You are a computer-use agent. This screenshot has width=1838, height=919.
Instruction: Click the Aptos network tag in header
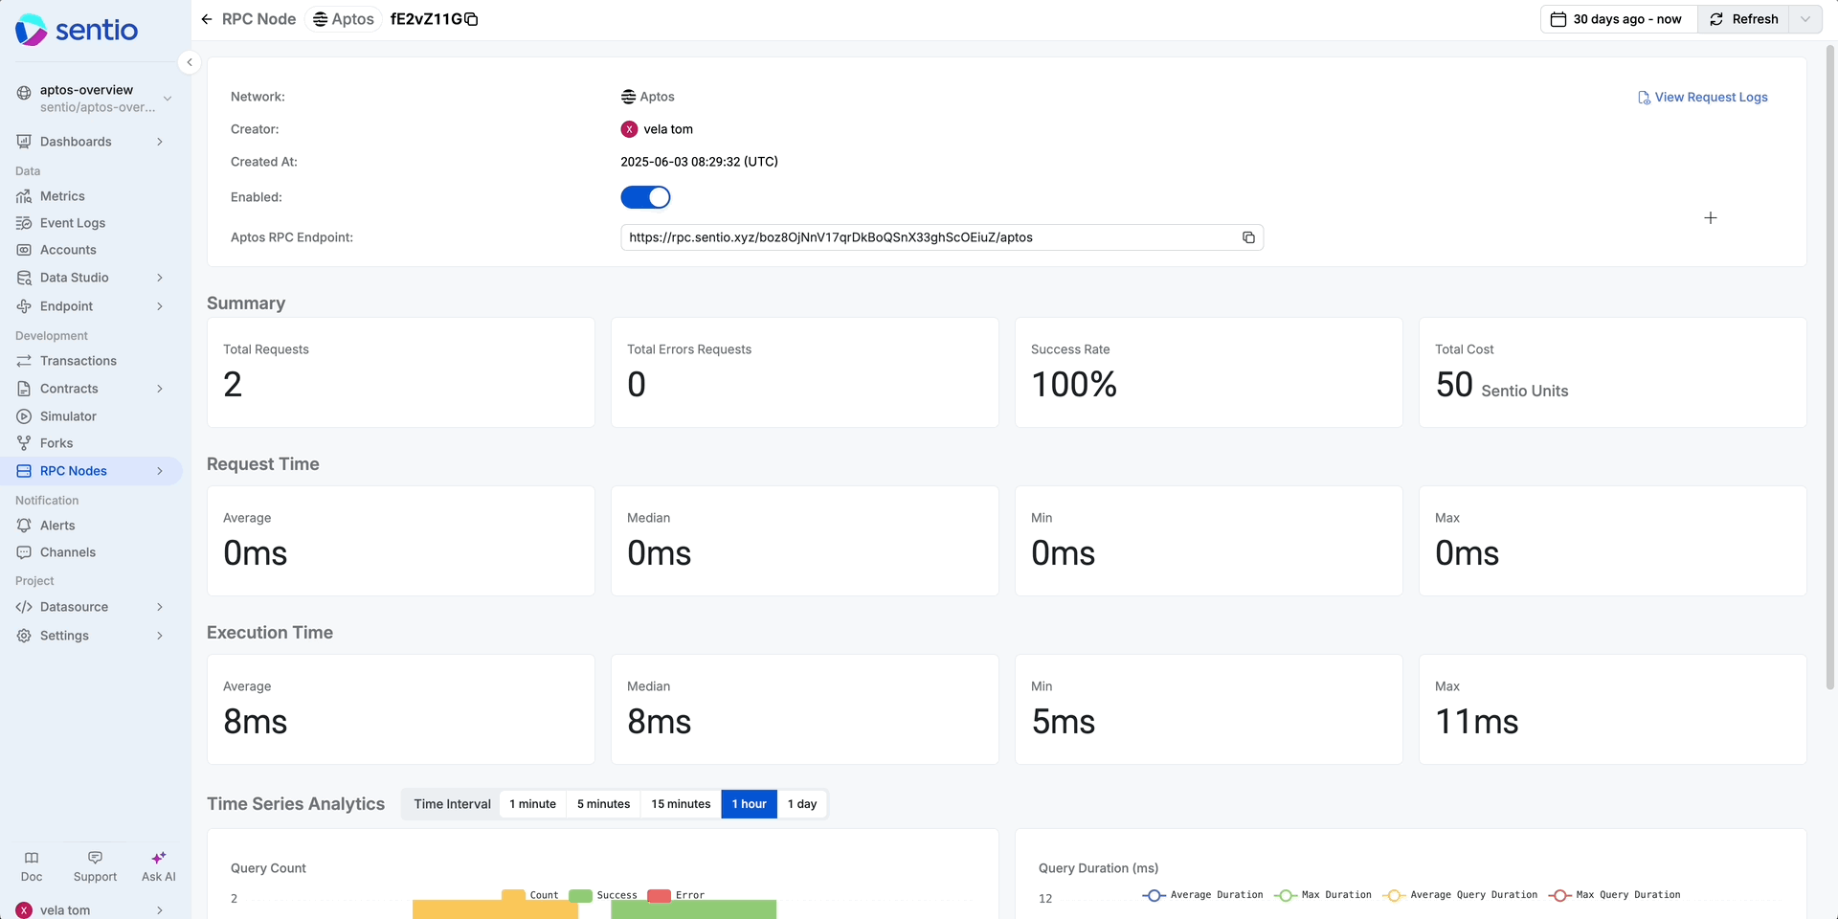tap(344, 19)
